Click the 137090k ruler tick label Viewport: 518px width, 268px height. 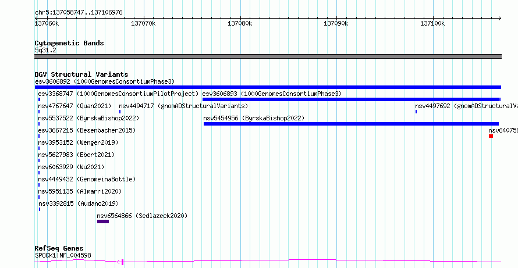coord(336,23)
